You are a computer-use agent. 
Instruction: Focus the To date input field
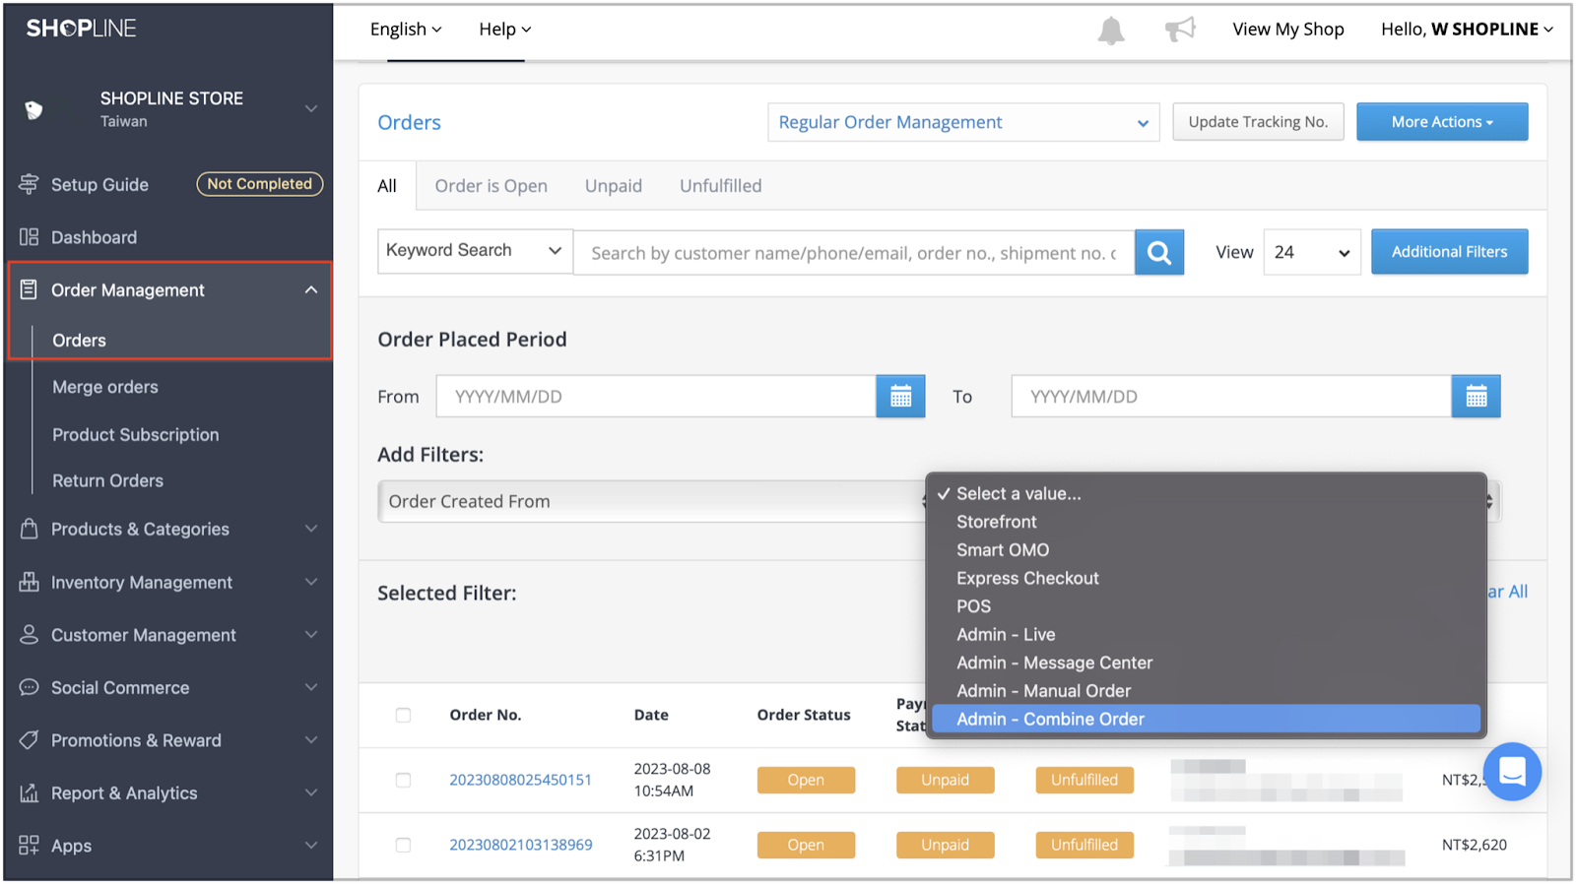point(1231,397)
